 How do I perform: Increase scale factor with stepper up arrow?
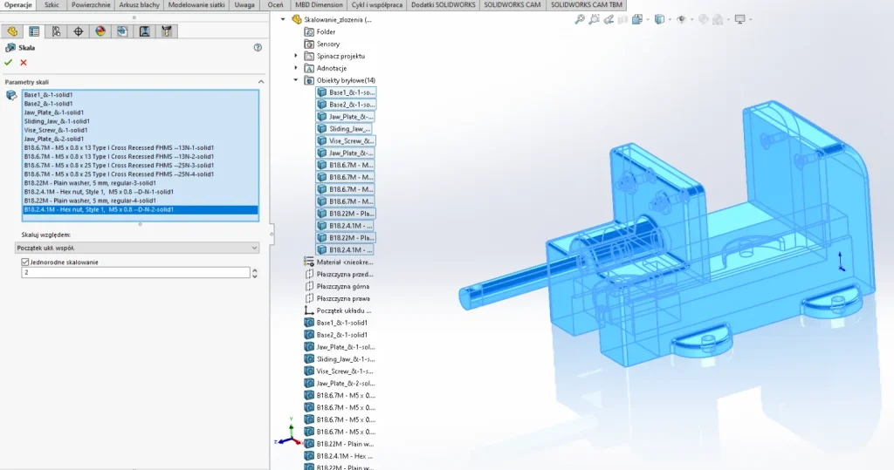click(254, 270)
